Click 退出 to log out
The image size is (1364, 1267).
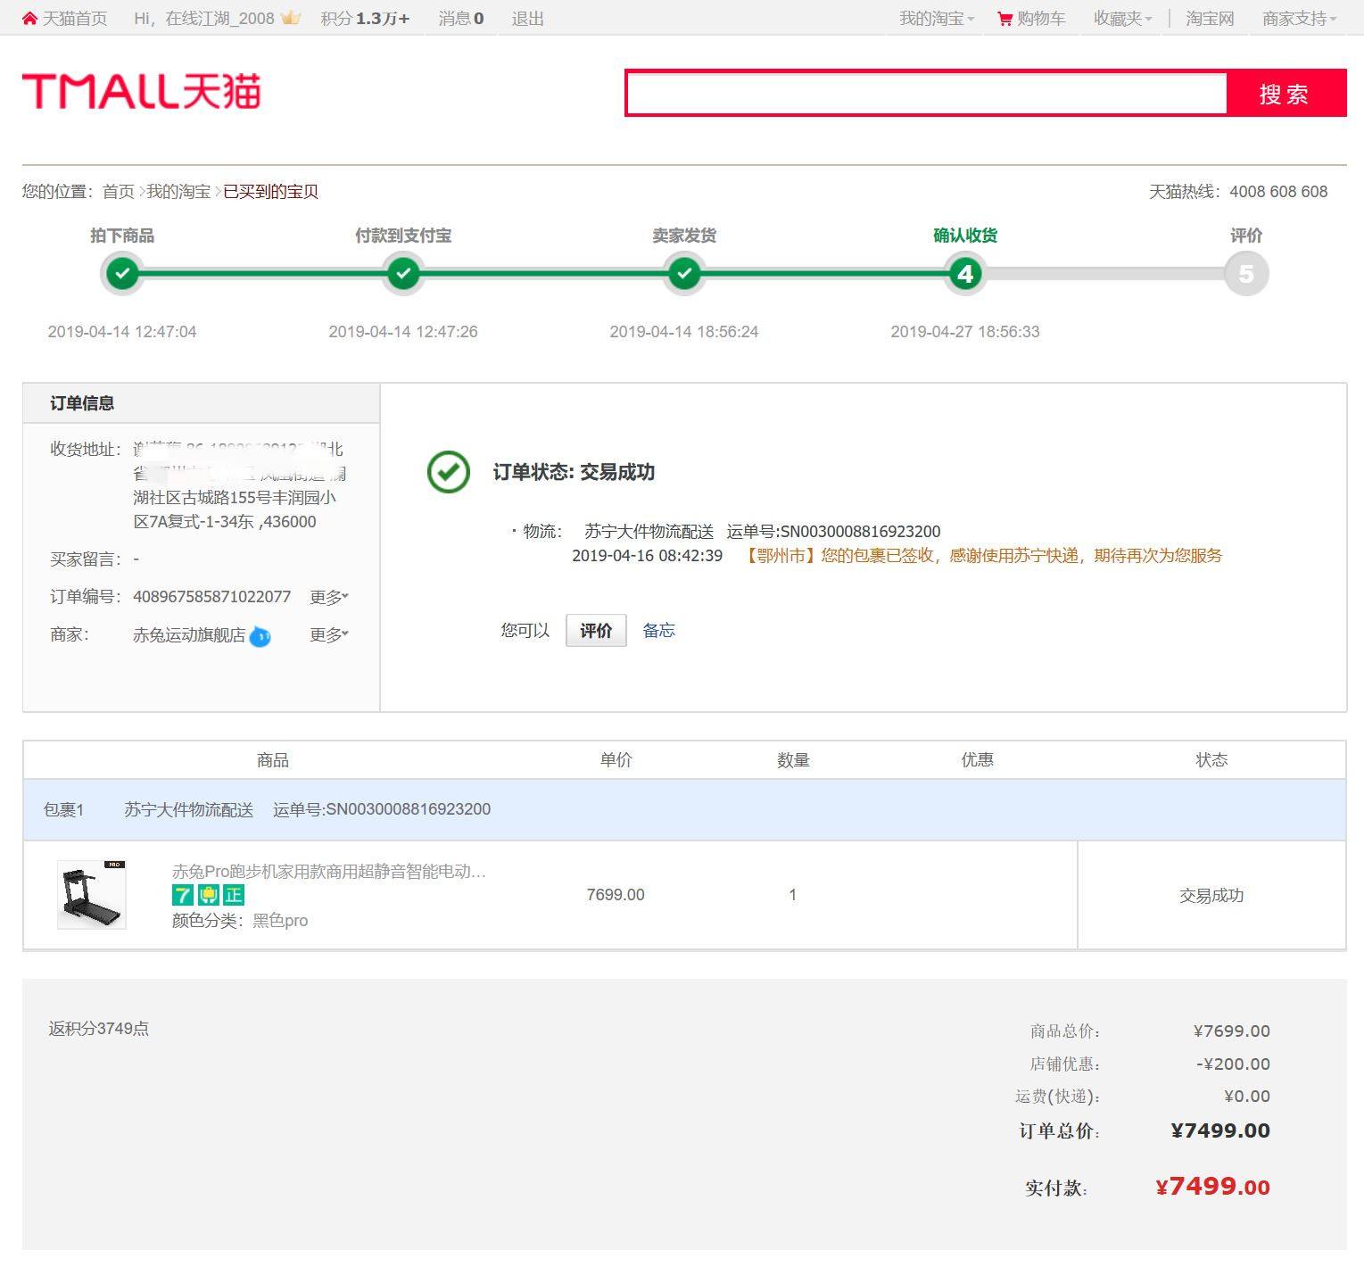[x=527, y=19]
